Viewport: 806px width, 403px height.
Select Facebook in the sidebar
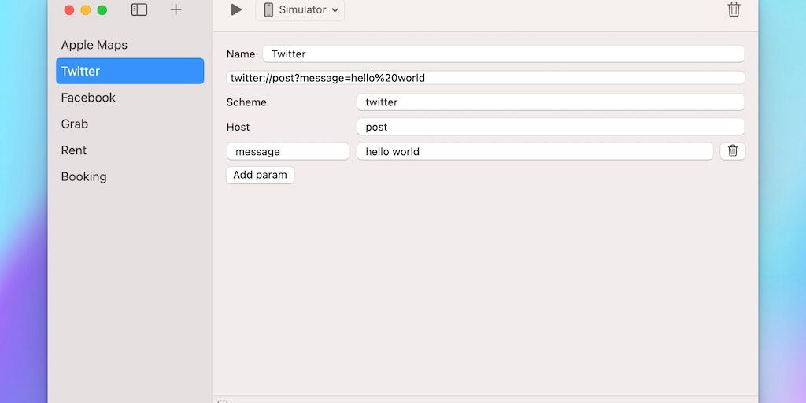pos(130,98)
